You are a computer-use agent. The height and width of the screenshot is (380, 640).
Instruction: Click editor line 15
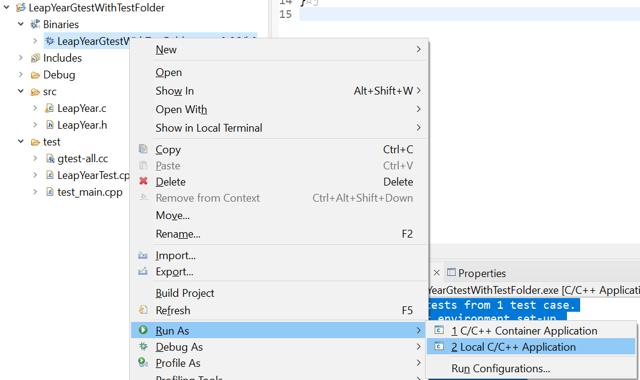[469, 14]
